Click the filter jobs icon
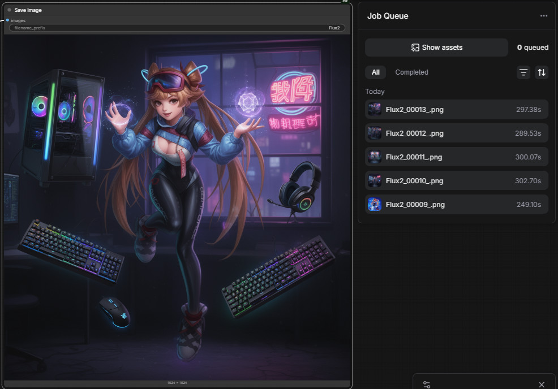 (523, 72)
